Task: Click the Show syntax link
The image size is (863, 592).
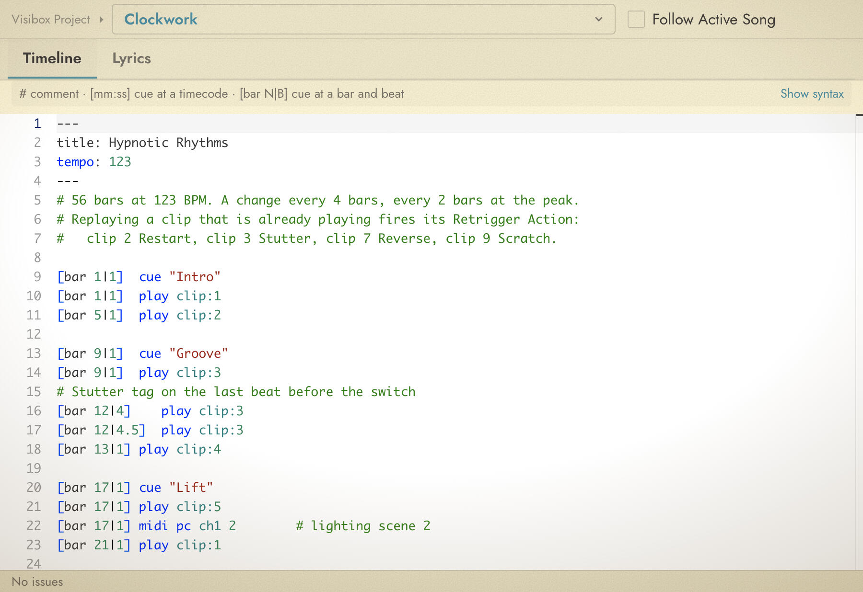Action: [812, 94]
